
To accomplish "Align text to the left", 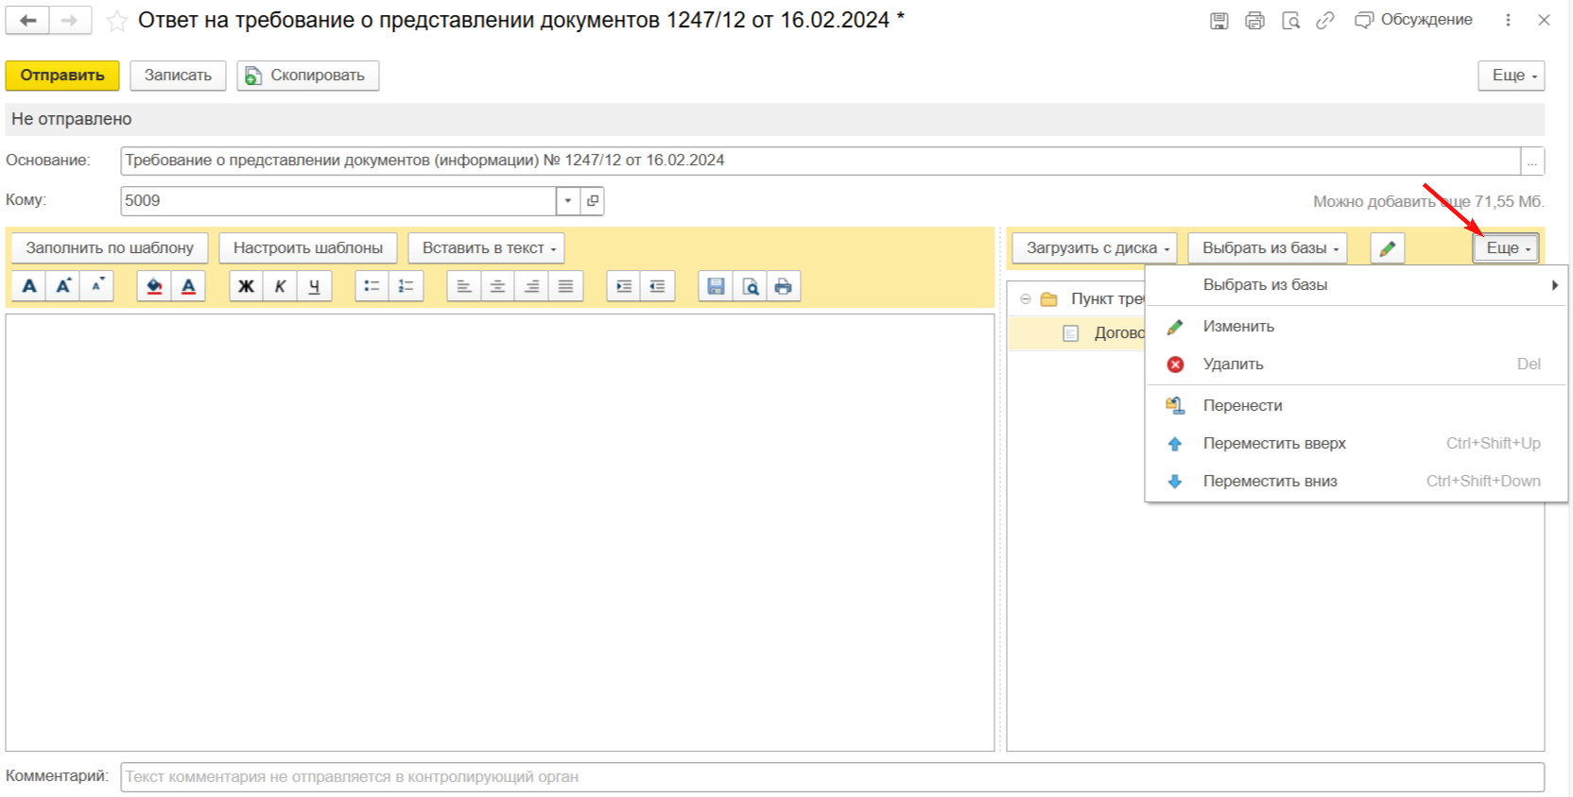I will click(463, 285).
